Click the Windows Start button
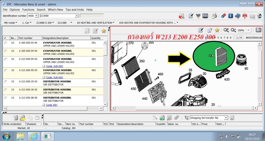This screenshot has height=141, width=265. tap(6, 136)
